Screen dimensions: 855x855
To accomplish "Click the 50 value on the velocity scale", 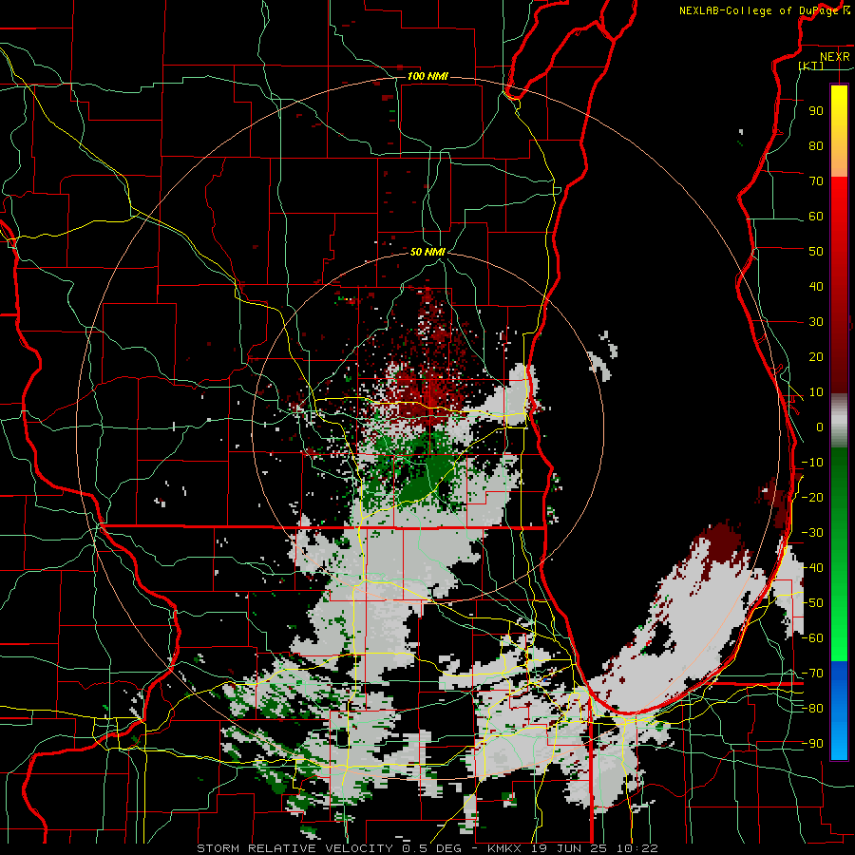I will pyautogui.click(x=816, y=252).
